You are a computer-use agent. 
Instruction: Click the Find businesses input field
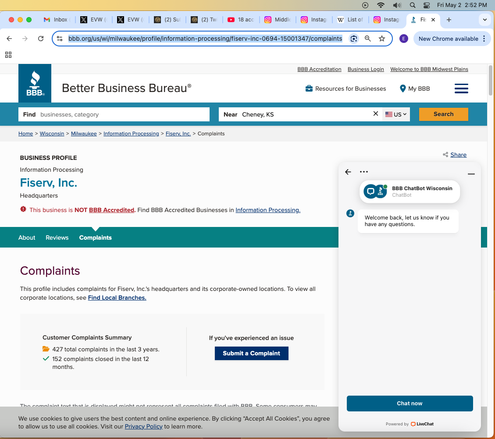114,114
